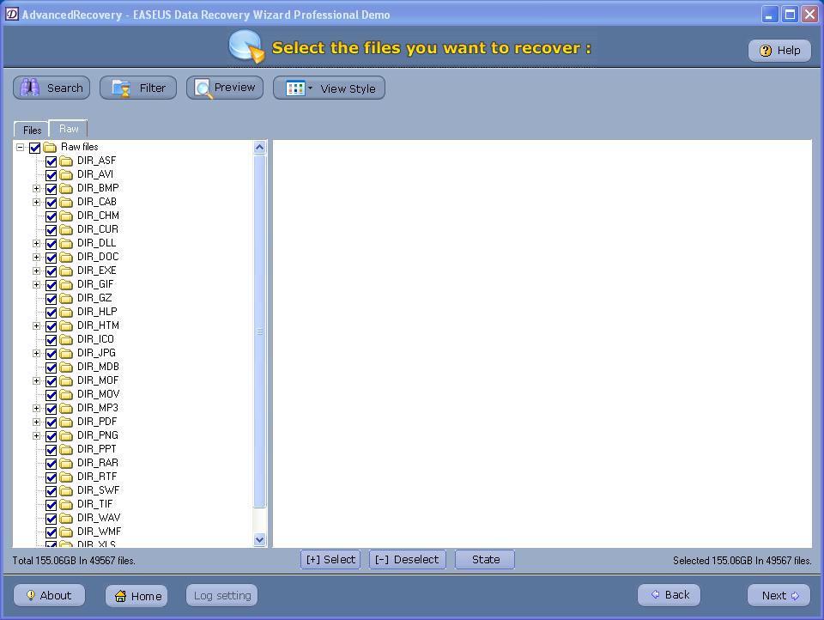
Task: Click the DIR_MDB folder icon
Action: pyautogui.click(x=66, y=367)
